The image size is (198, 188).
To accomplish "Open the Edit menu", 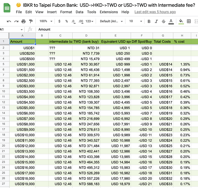I will [x=28, y=12].
